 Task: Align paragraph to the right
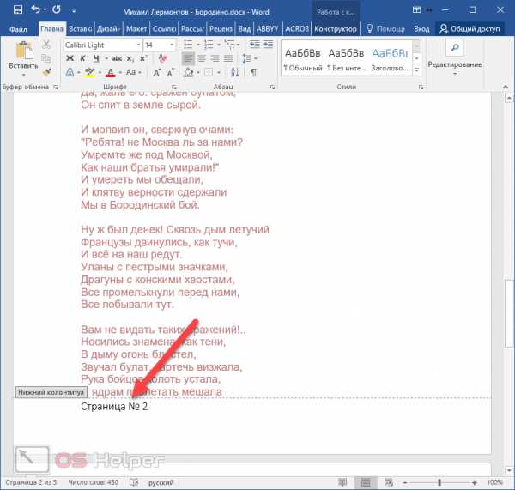(x=215, y=58)
